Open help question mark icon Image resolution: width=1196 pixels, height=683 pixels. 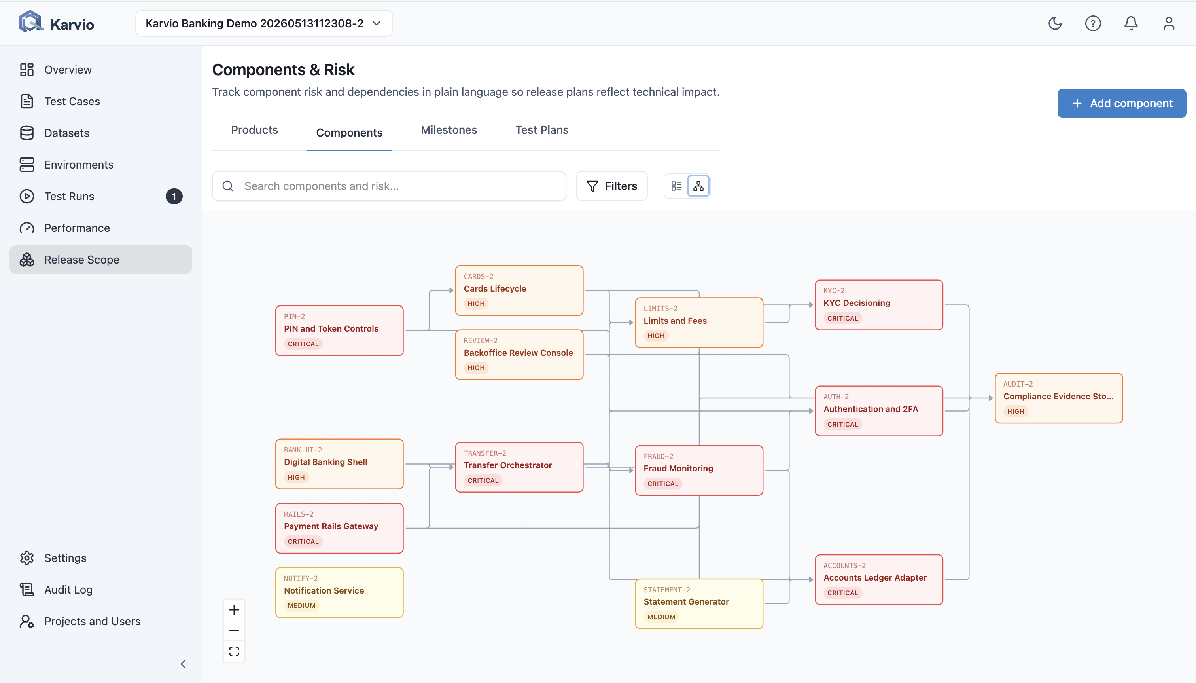coord(1093,23)
